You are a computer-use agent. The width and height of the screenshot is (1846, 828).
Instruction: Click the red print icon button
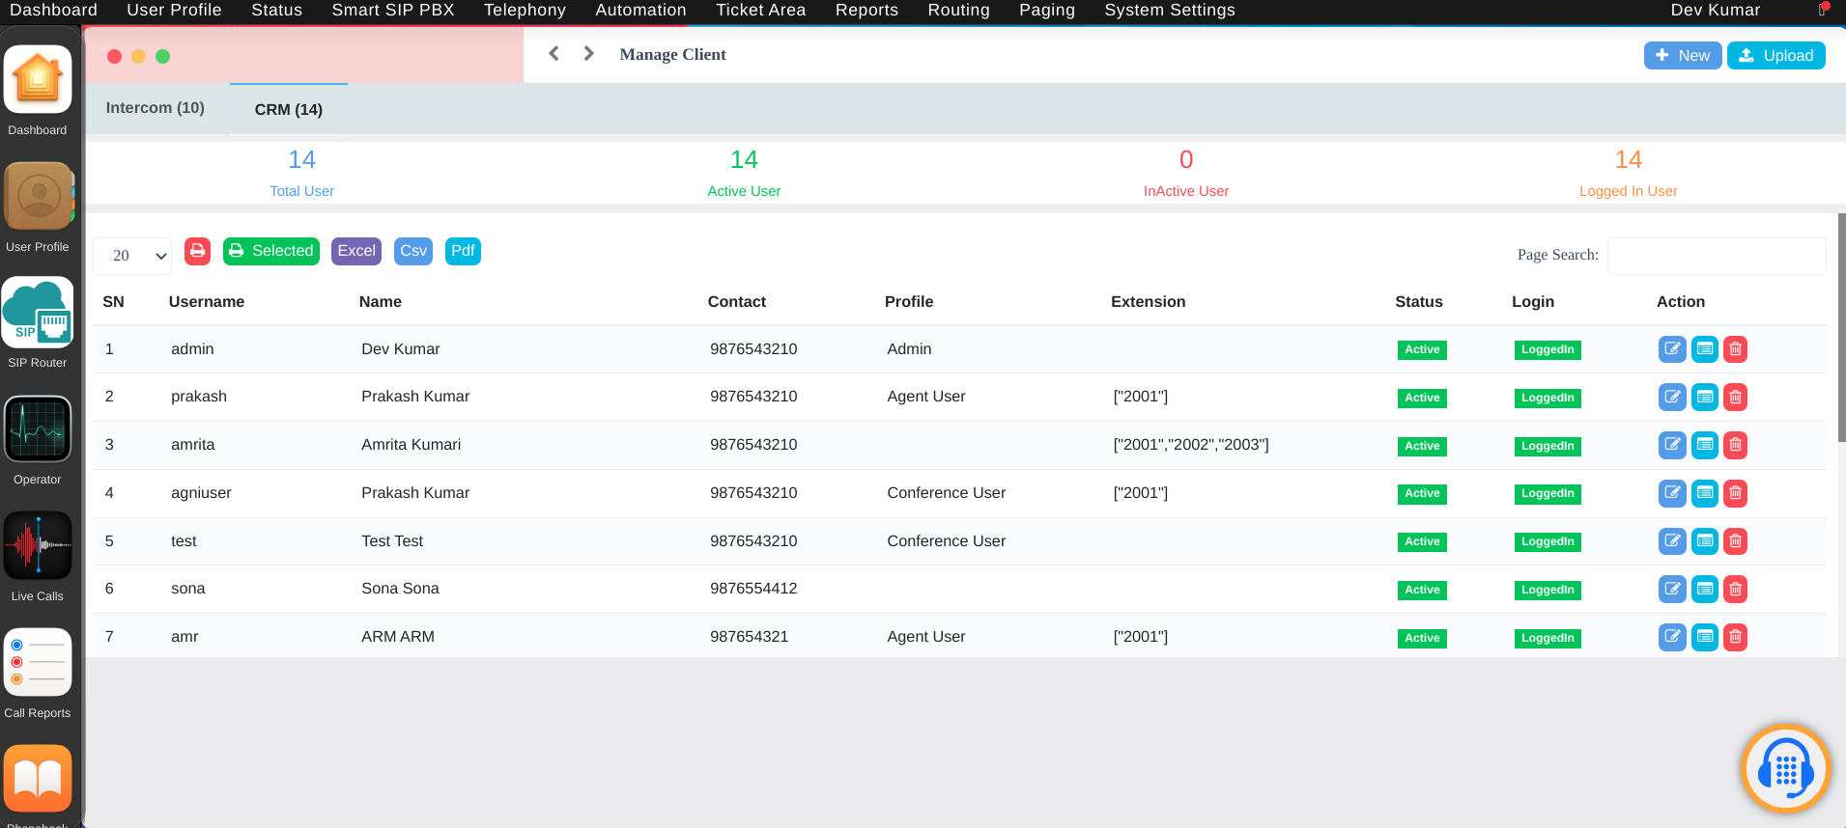[197, 251]
